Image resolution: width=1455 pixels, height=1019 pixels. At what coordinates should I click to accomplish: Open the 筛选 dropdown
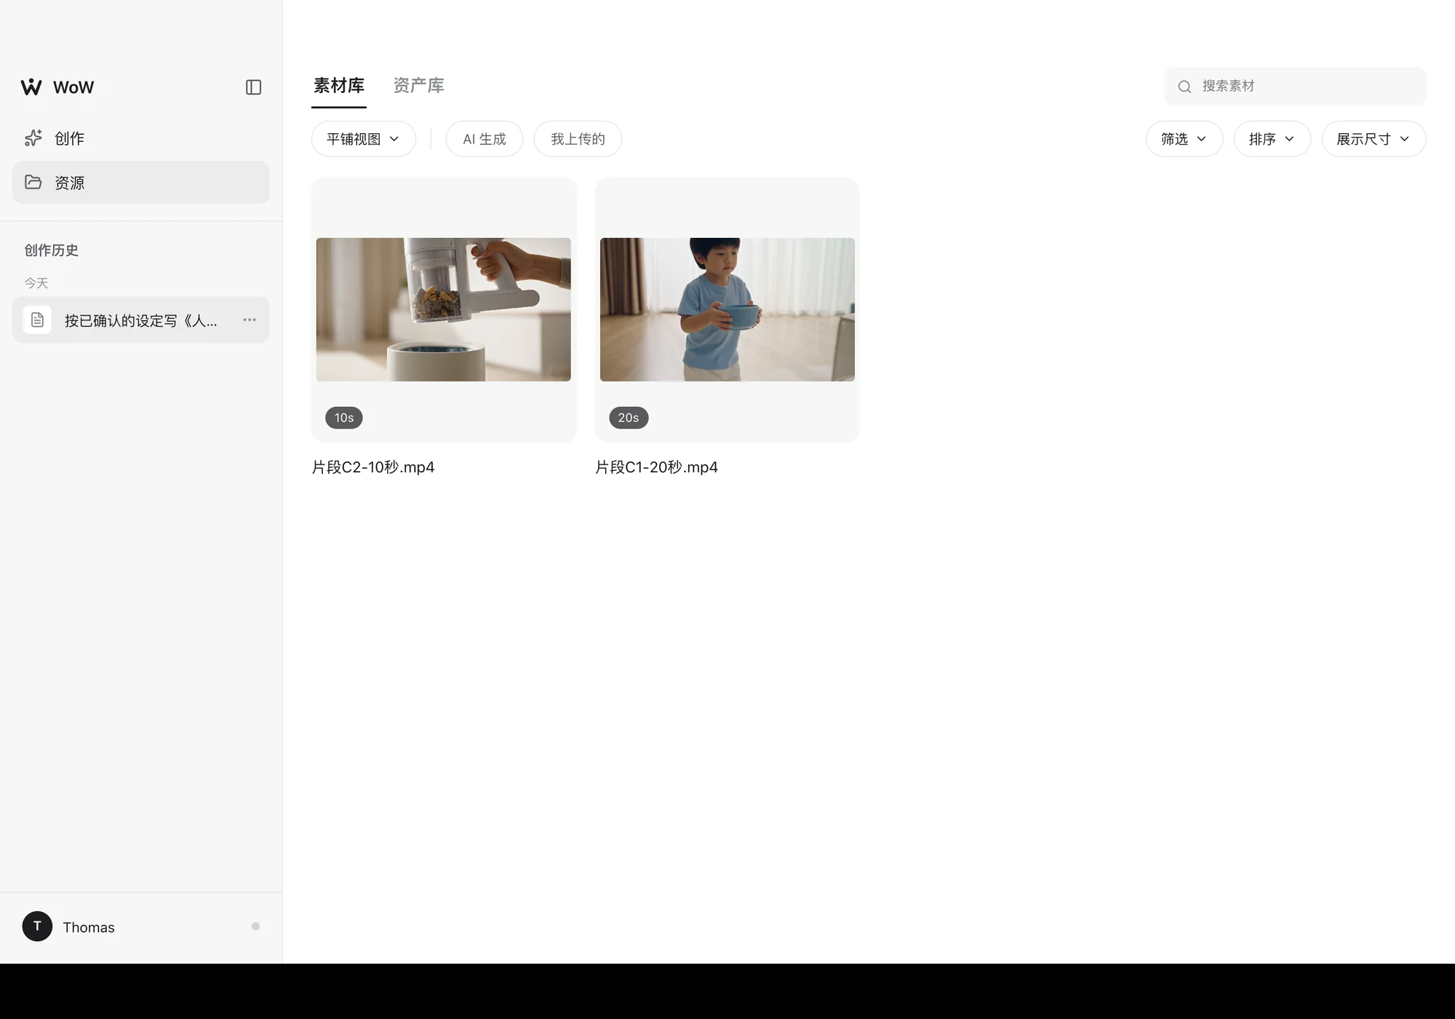(x=1184, y=139)
